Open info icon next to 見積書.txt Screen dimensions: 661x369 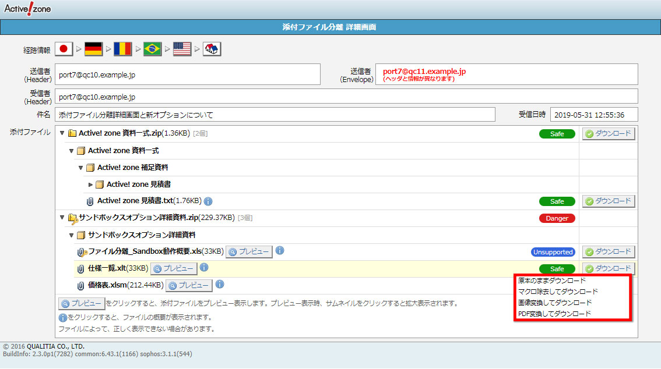[x=208, y=201]
